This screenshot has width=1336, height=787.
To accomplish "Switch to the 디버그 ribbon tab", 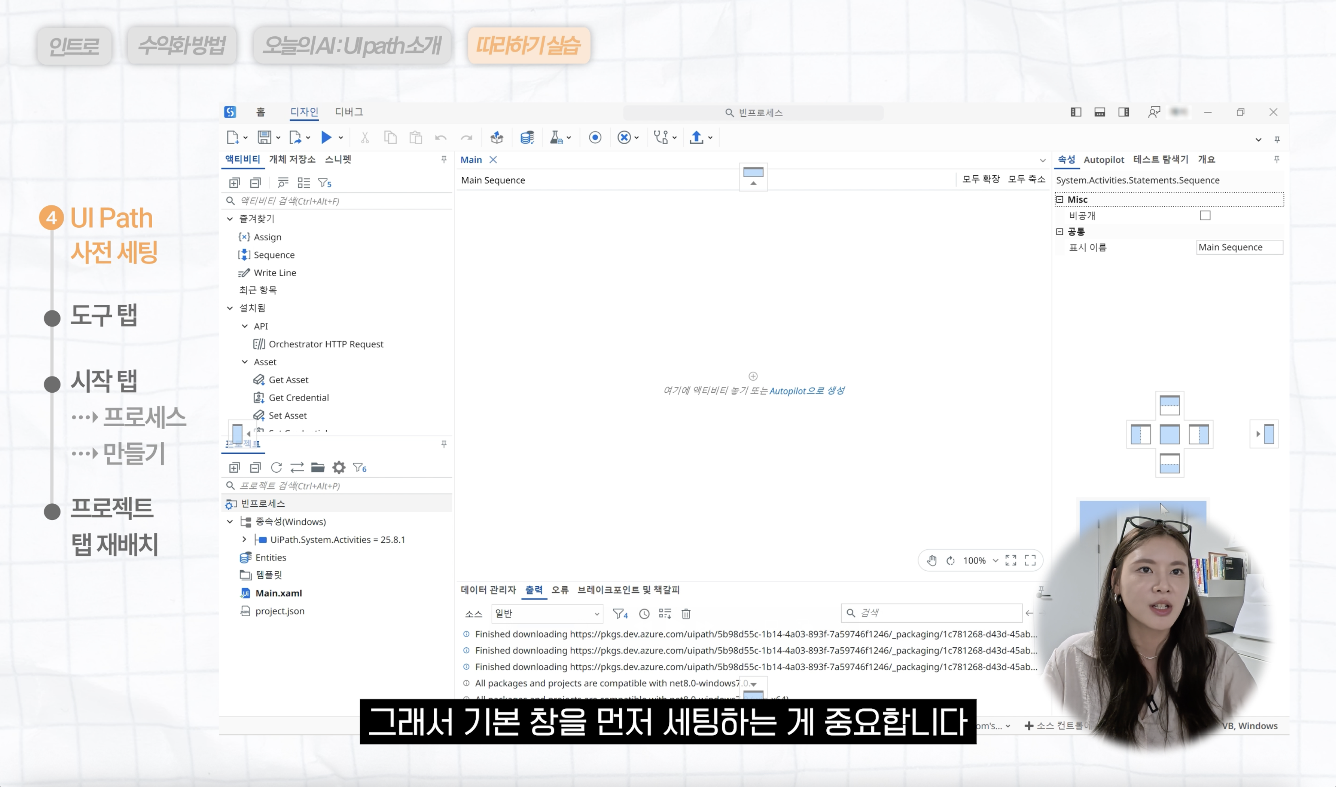I will pos(349,112).
